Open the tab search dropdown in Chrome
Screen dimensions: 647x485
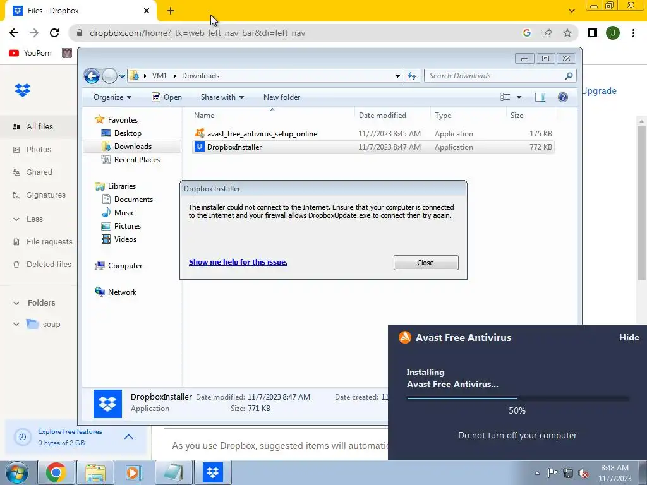tap(571, 11)
